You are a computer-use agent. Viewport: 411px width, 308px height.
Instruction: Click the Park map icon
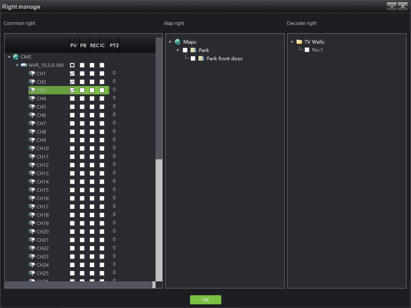[193, 50]
